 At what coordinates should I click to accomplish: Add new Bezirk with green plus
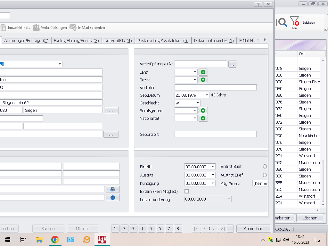203,80
